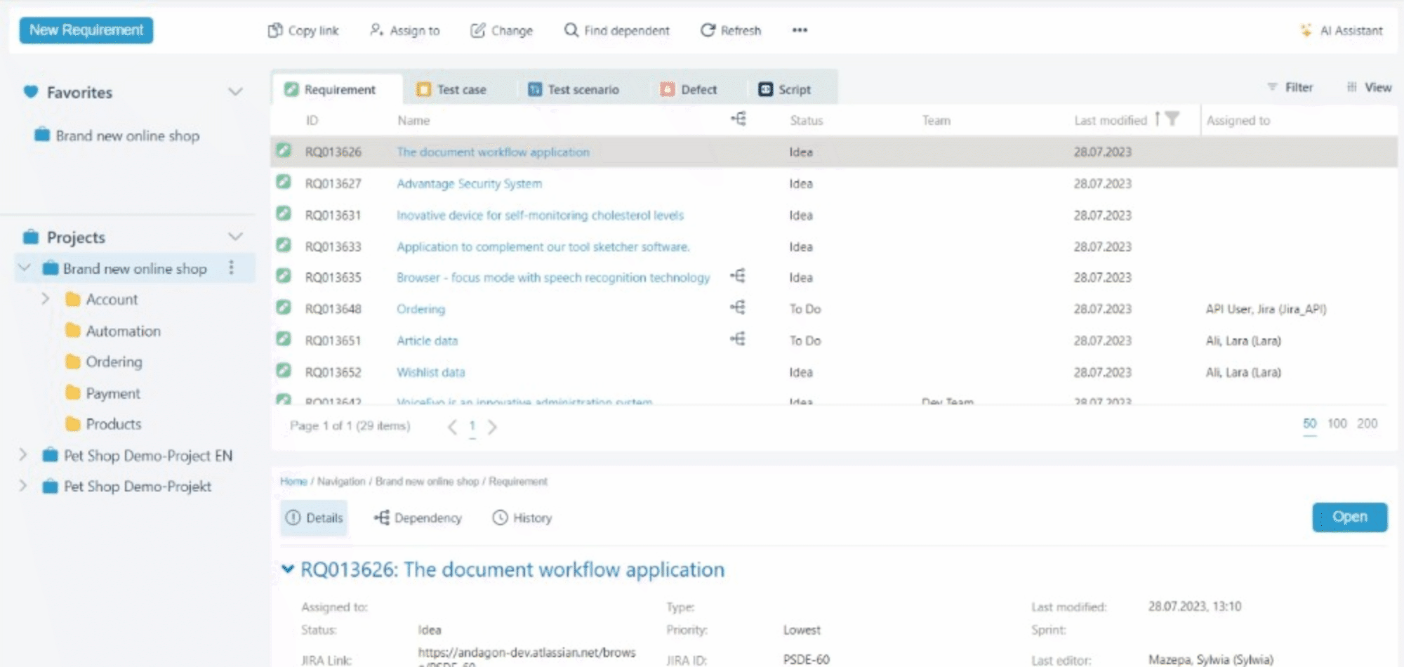Image resolution: width=1404 pixels, height=667 pixels.
Task: Expand the Account folder
Action: [46, 299]
